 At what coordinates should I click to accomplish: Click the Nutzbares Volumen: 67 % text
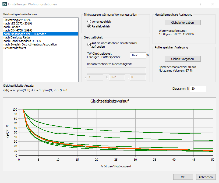(x=176, y=71)
